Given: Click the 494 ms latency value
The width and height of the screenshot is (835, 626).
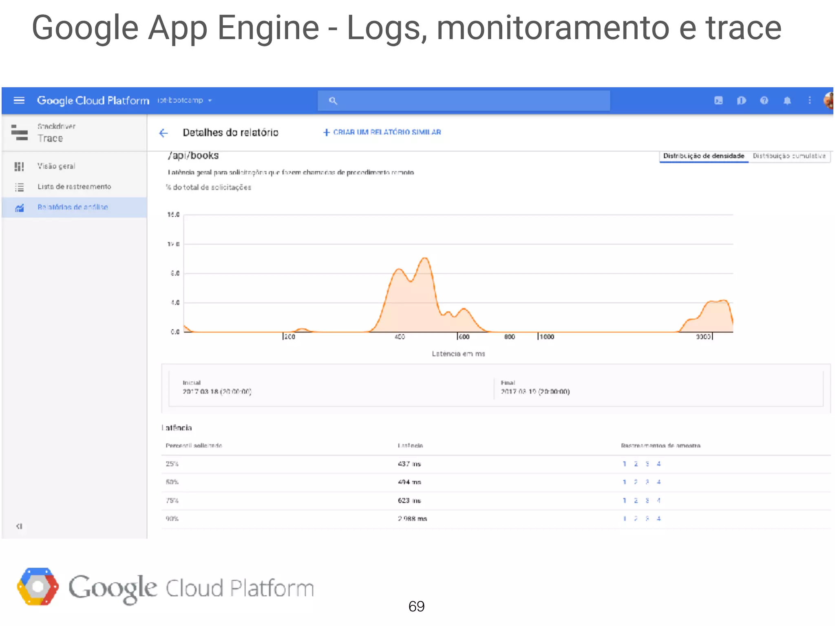Looking at the screenshot, I should 409,482.
